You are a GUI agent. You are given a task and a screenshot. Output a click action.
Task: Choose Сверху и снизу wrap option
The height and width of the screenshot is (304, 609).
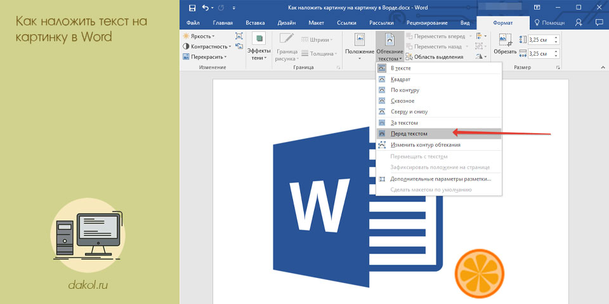click(x=439, y=111)
